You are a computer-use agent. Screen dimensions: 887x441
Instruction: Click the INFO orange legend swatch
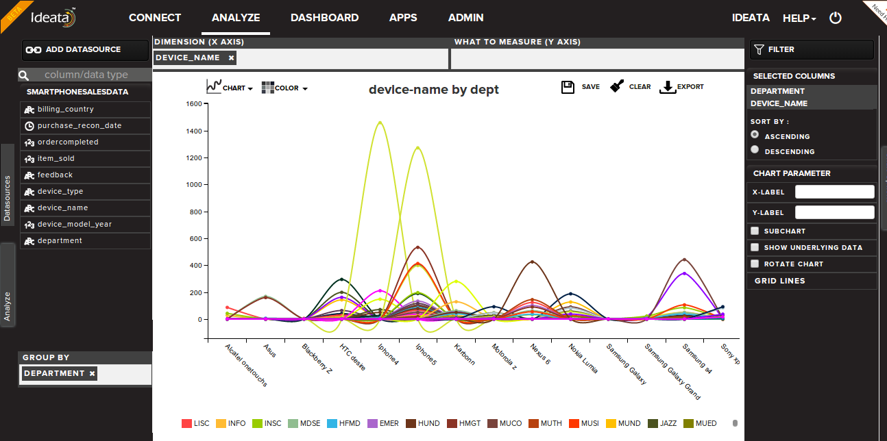[221, 423]
